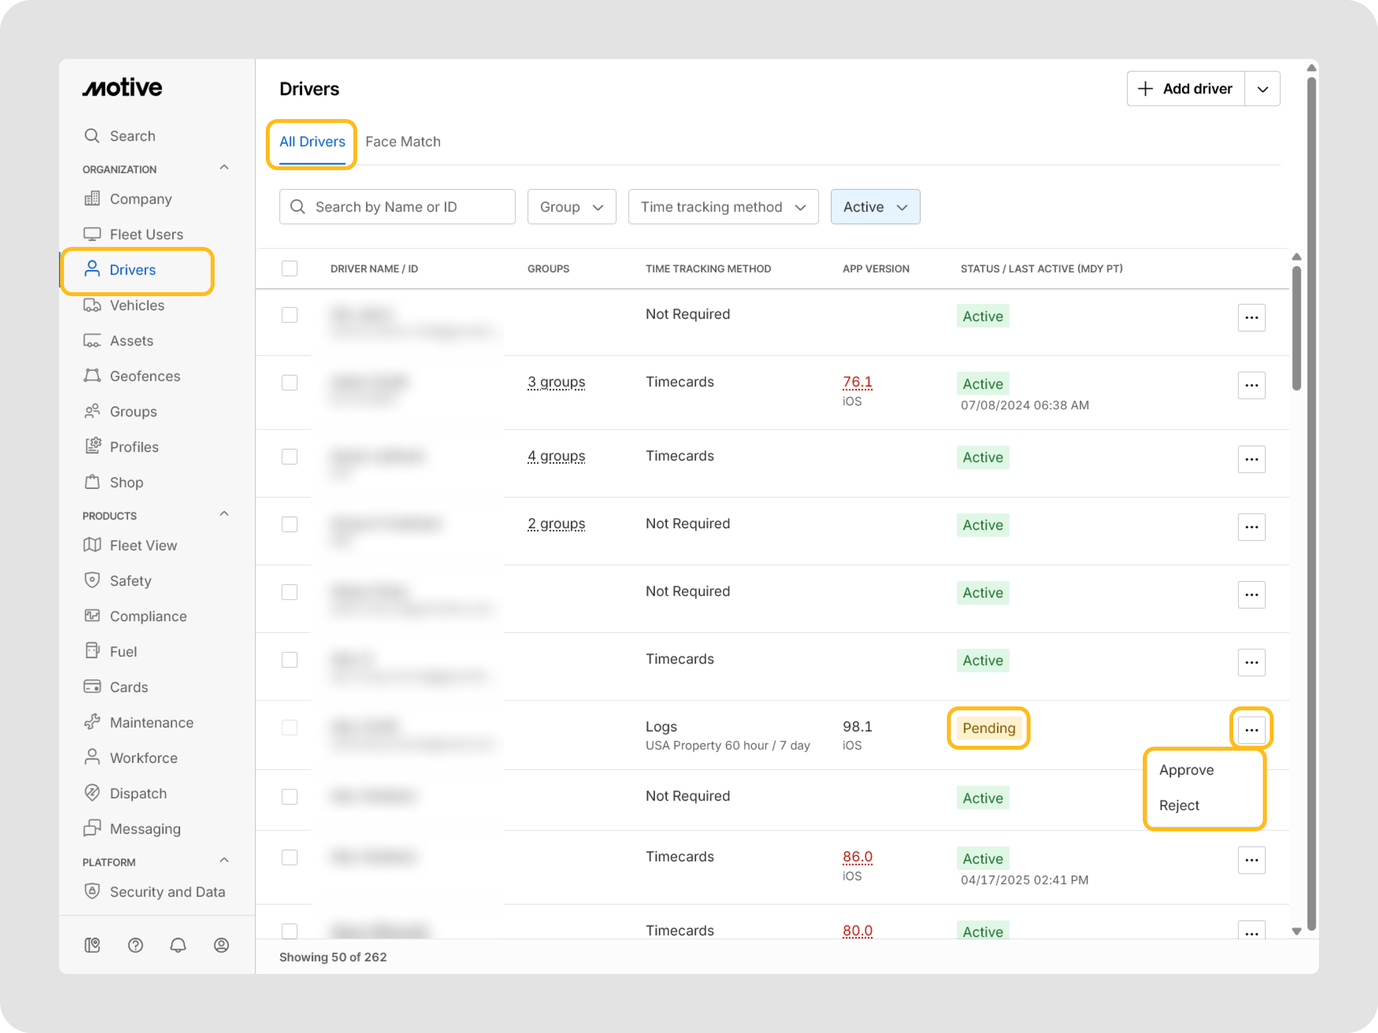Check the driver row with 4 groups

pyautogui.click(x=290, y=456)
